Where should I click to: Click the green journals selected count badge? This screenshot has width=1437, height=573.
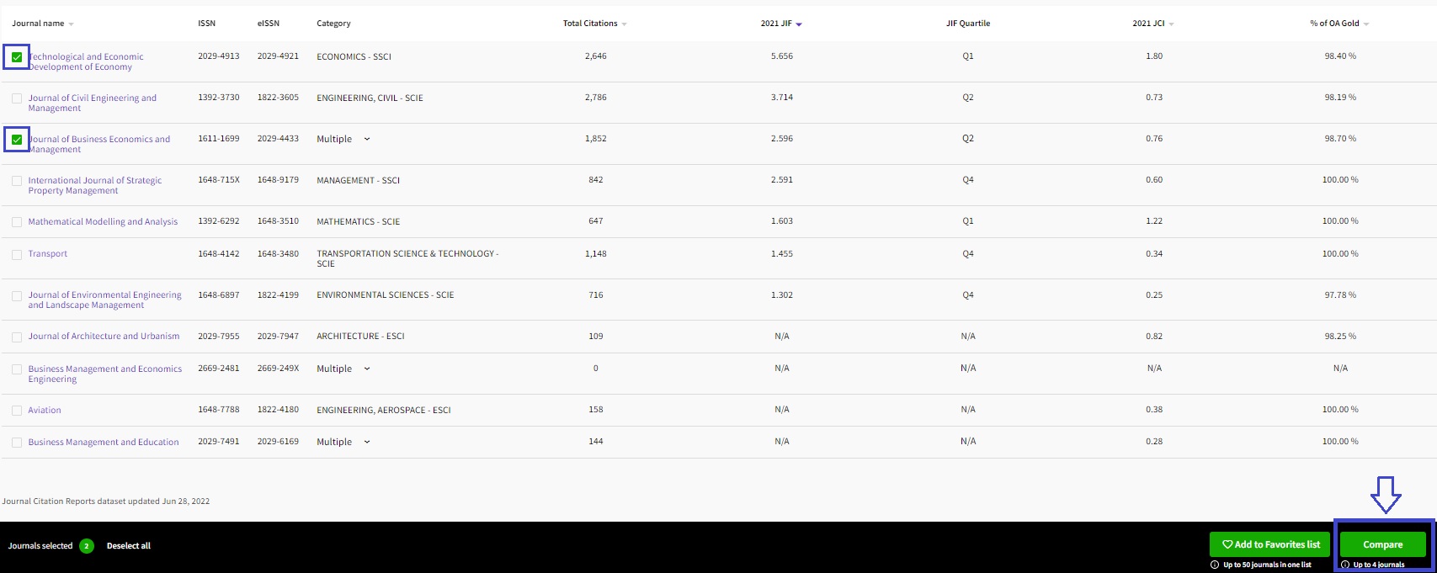86,546
